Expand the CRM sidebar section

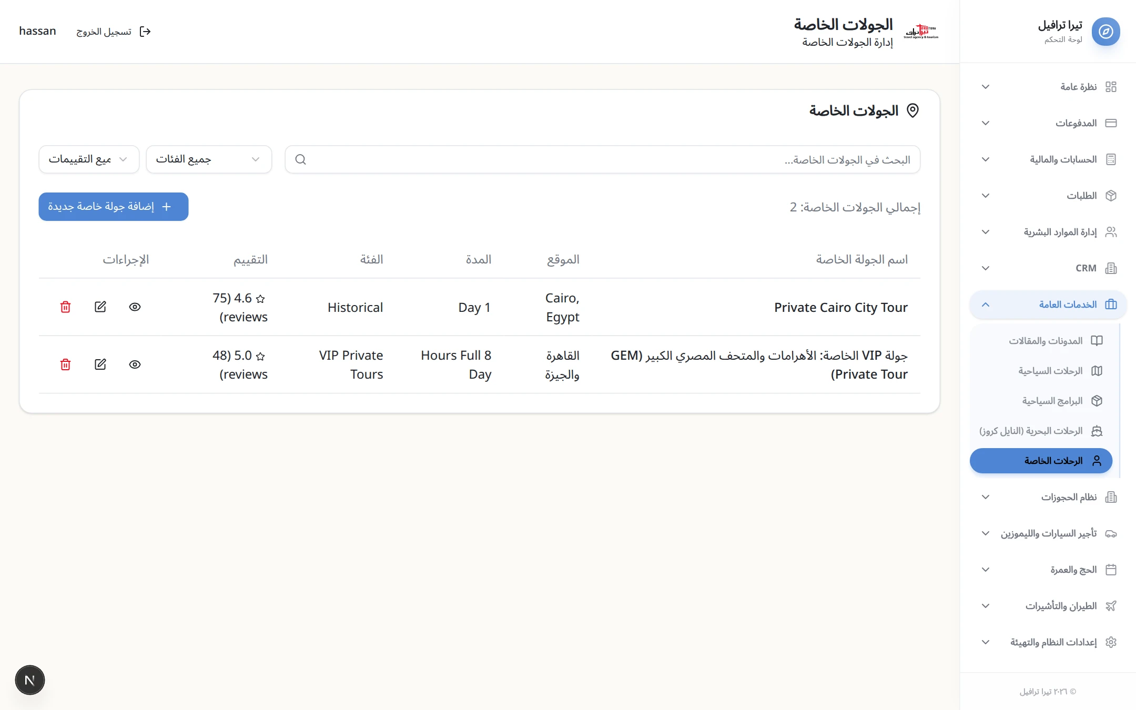tap(1048, 268)
